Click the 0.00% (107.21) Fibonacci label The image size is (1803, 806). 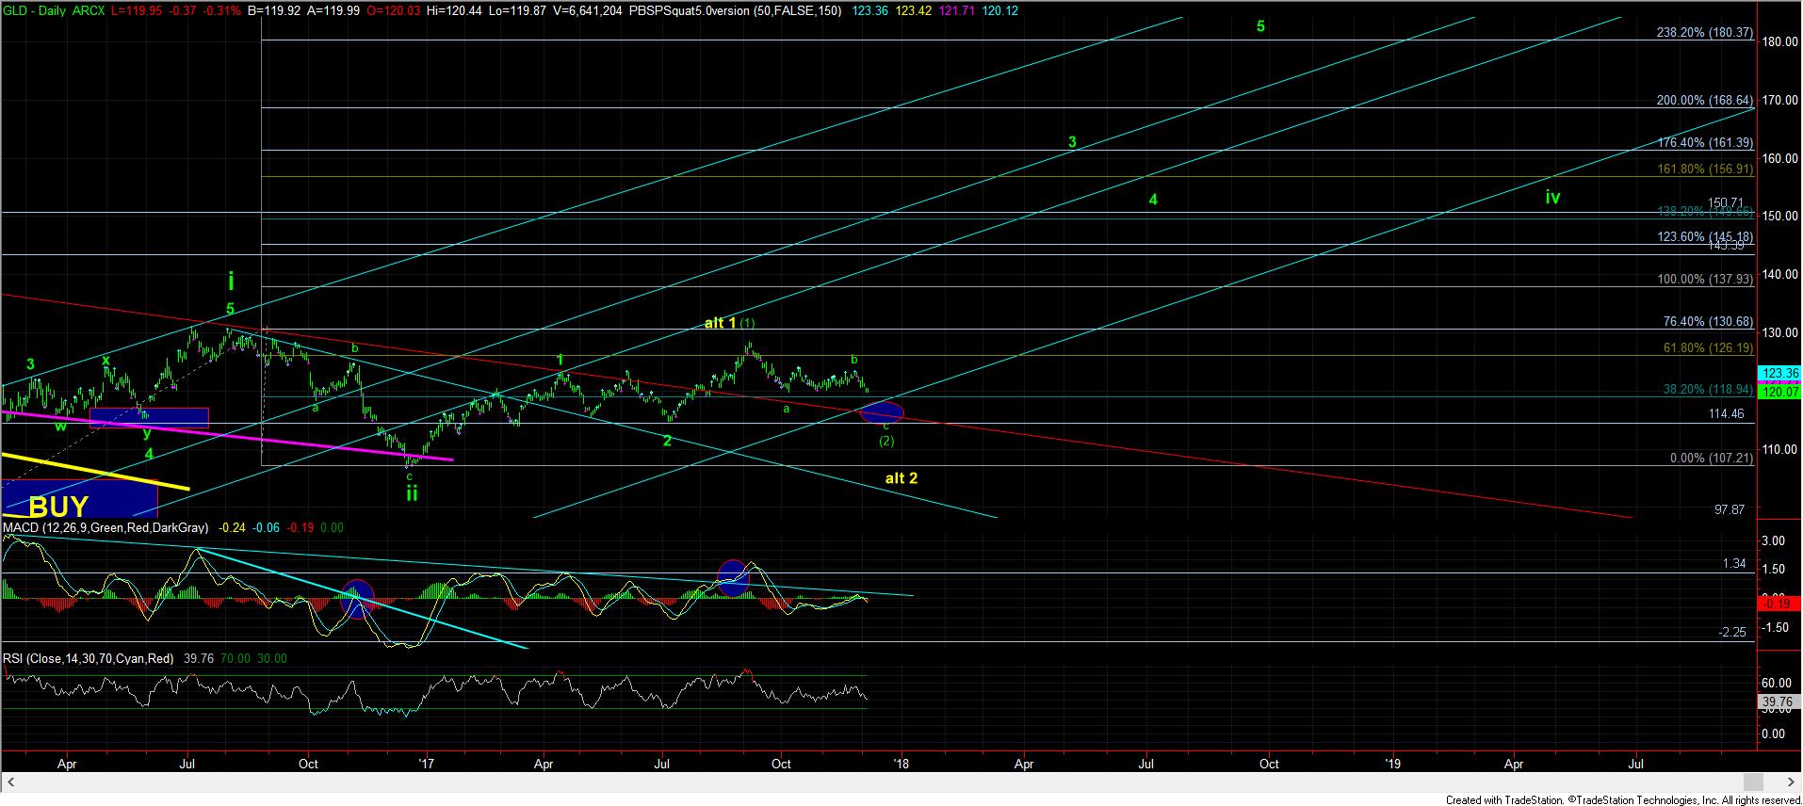[1711, 459]
